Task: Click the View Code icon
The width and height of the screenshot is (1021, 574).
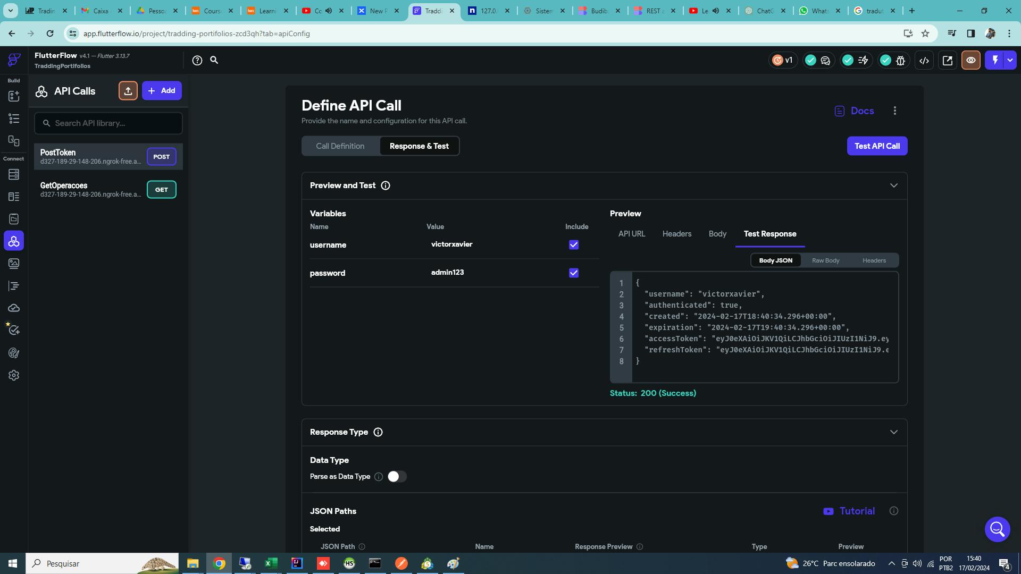Action: tap(924, 61)
